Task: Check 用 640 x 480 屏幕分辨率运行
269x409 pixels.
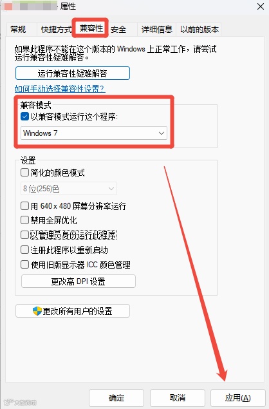Action: [x=24, y=206]
